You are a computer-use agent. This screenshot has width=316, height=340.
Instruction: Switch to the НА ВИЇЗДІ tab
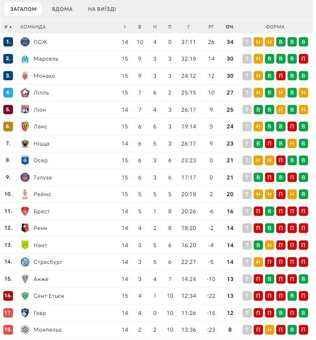[x=102, y=9]
